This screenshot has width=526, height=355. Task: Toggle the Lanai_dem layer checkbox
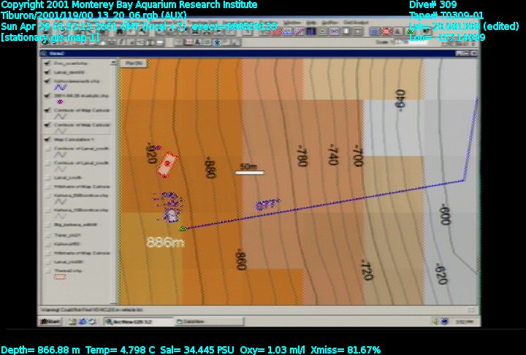coord(48,72)
